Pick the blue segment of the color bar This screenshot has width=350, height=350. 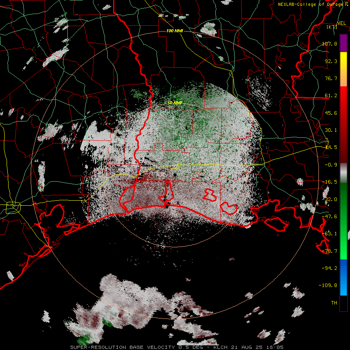click(x=343, y=277)
